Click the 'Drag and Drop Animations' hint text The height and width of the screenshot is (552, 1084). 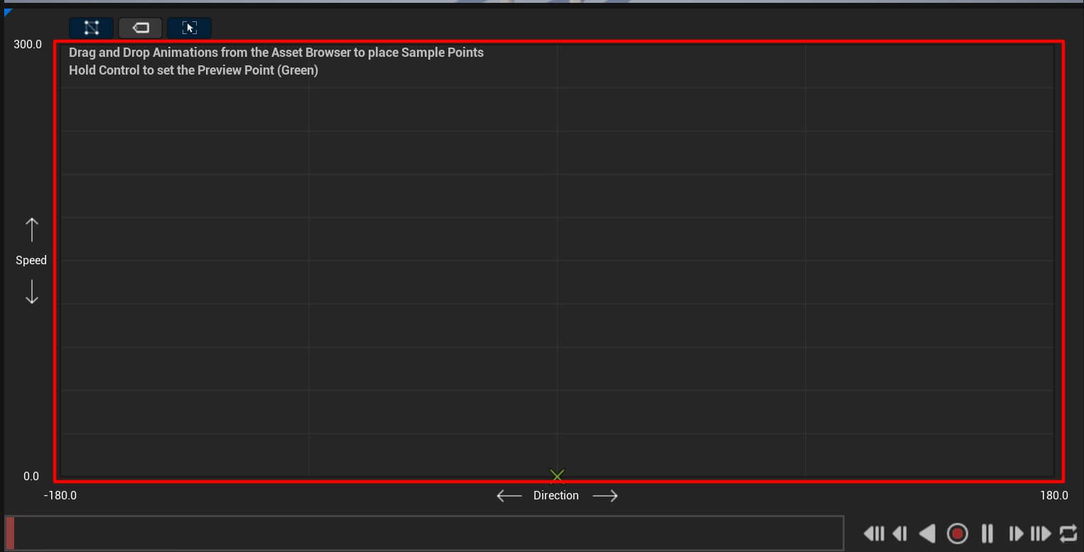pyautogui.click(x=276, y=53)
